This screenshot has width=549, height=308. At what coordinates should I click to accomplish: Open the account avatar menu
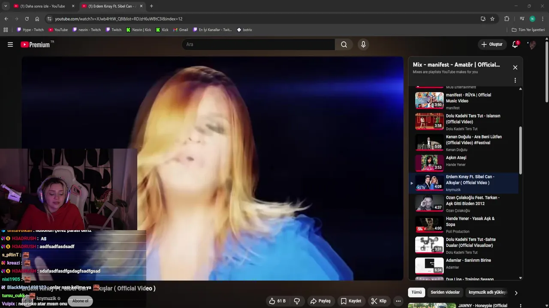click(532, 44)
